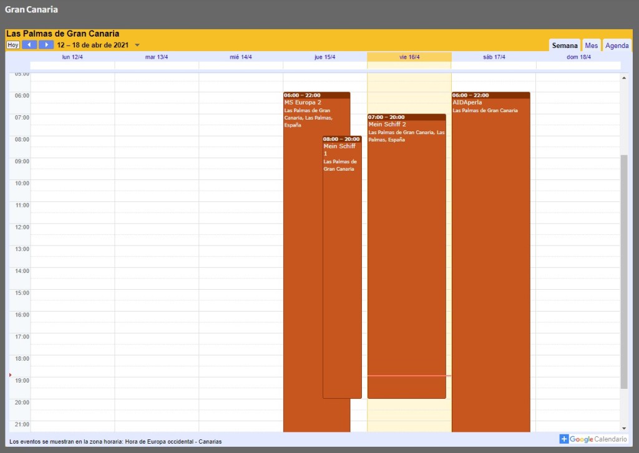This screenshot has height=453, width=639.
Task: Click the lun 12/4 day header
Action: [x=72, y=57]
